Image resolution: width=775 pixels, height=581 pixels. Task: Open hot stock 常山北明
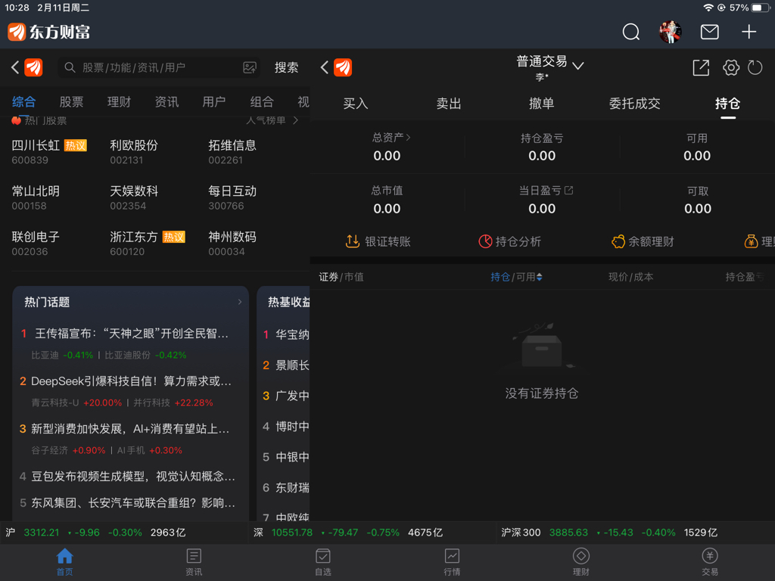click(36, 197)
